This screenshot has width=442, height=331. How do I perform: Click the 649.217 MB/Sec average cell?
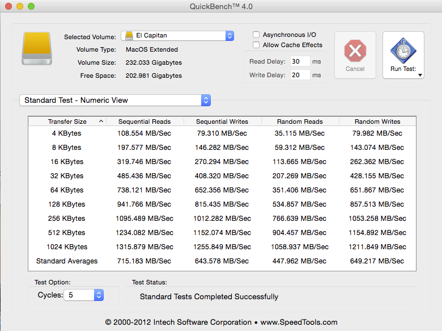377,261
